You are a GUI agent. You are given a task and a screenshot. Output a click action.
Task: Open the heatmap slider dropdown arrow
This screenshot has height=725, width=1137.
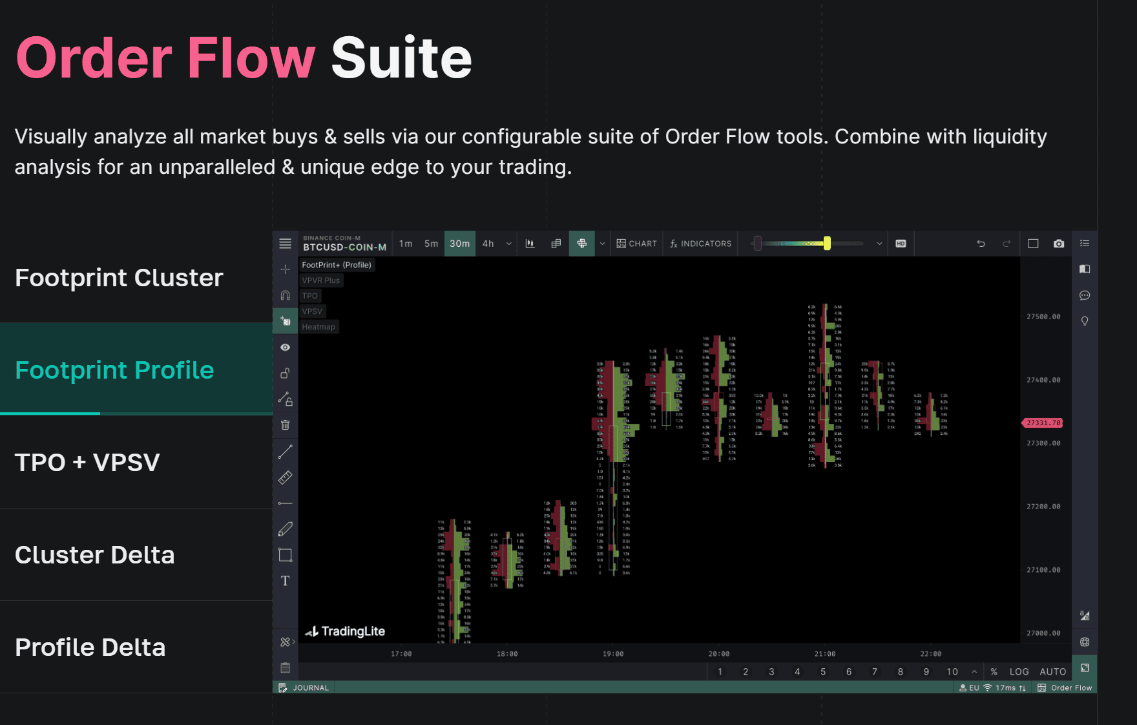(879, 244)
